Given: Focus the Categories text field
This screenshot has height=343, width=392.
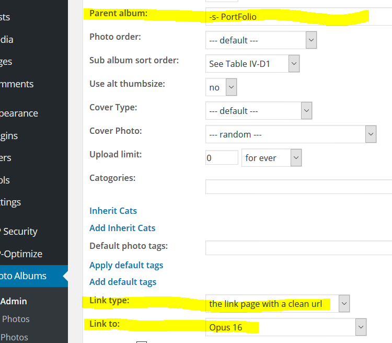Looking at the screenshot, I should (298, 187).
